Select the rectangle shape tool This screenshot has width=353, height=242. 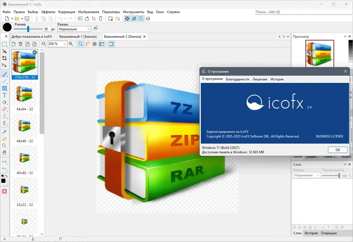click(x=4, y=88)
